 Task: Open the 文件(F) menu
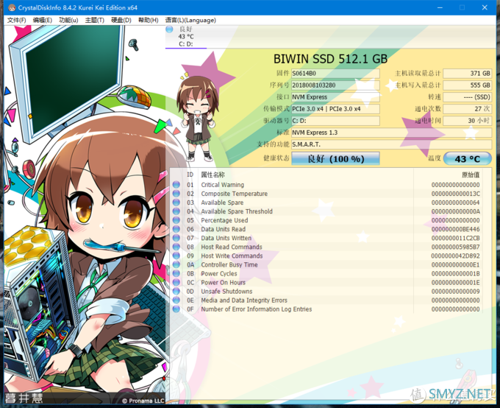click(x=16, y=20)
